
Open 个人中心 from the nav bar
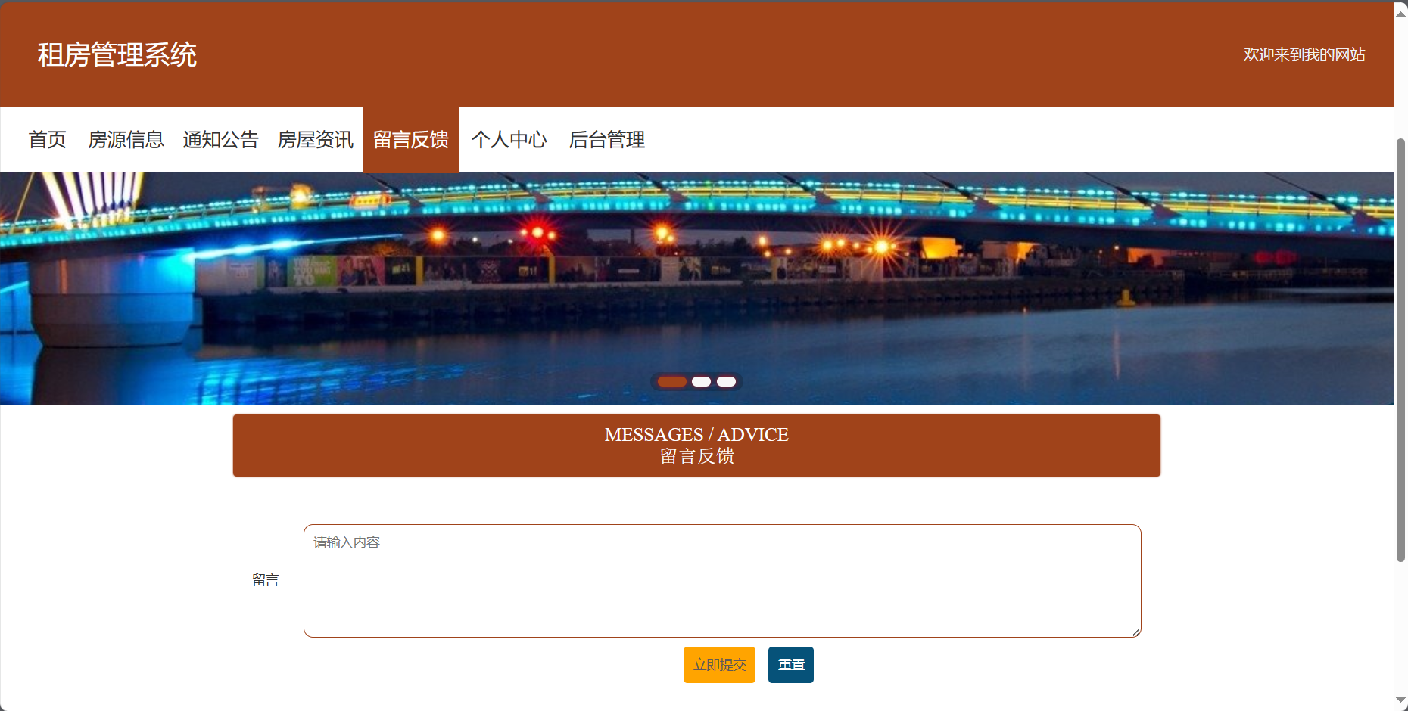coord(509,140)
